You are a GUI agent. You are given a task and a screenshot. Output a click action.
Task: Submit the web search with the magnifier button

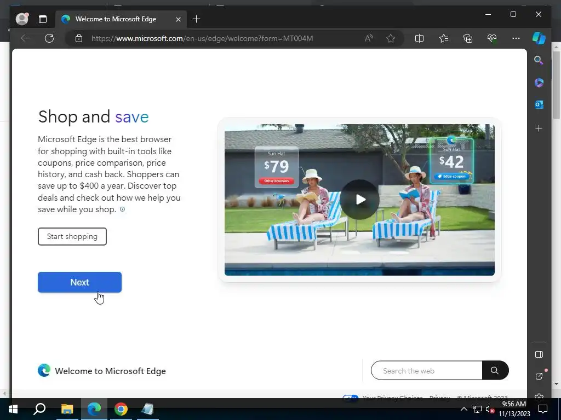(495, 371)
